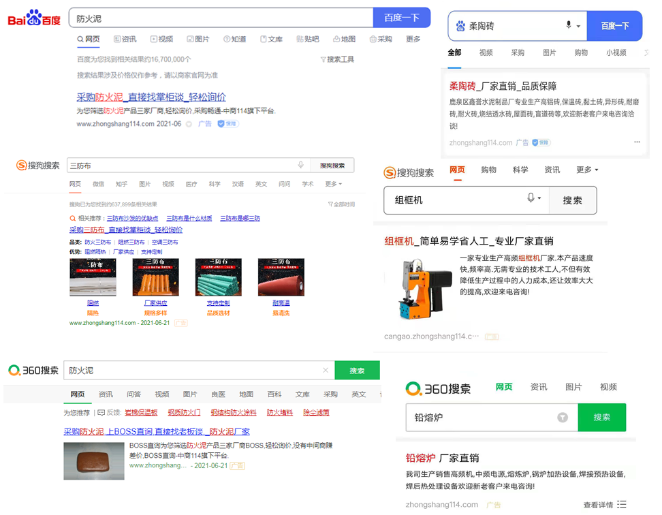
Task: Click recommended link 岩棉保温板
Action: click(141, 412)
